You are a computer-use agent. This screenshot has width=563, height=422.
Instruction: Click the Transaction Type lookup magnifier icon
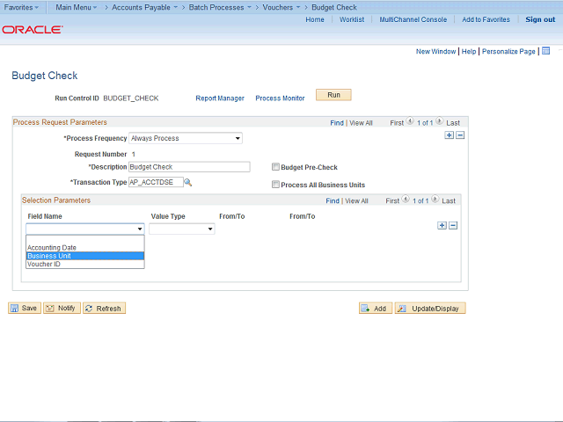coord(188,182)
